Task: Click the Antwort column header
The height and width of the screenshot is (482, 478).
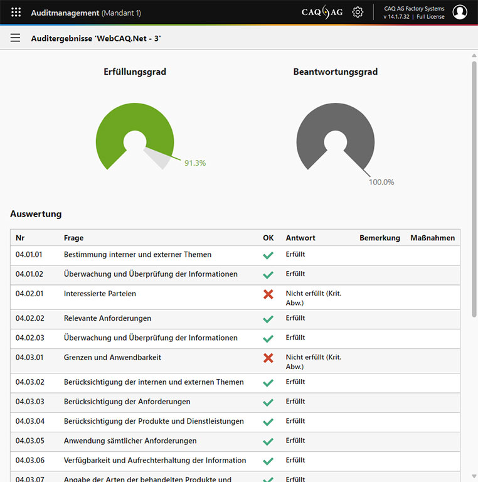Action: point(300,238)
